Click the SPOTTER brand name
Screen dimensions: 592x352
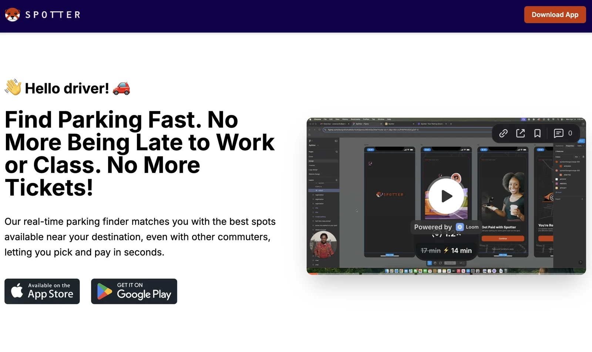53,15
